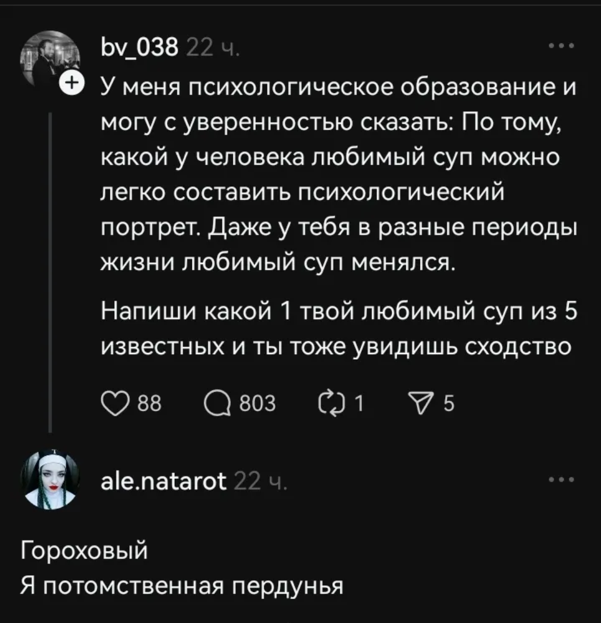Open more options for ale.natarot's reply
The height and width of the screenshot is (623, 601).
pos(559,479)
